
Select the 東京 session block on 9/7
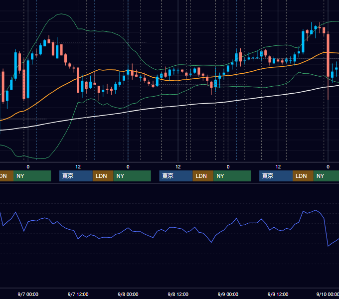(x=76, y=176)
